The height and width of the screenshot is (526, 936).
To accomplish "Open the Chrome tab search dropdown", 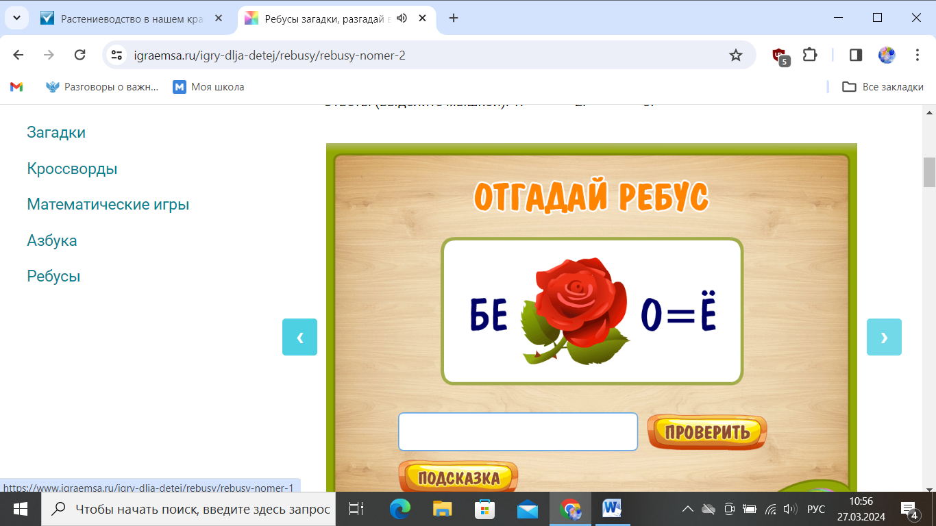I will (x=16, y=18).
